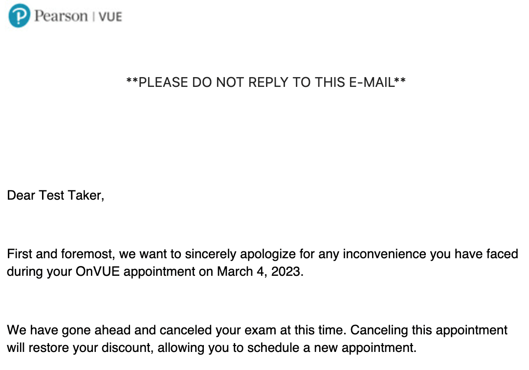Image resolution: width=529 pixels, height=370 pixels.
Task: Click the VUE text in the logo
Action: coord(110,17)
